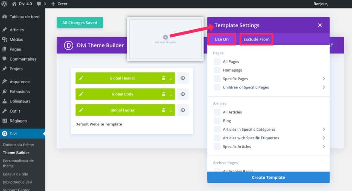Delete Global Body with trash icon
The image size is (352, 191).
(x=164, y=94)
